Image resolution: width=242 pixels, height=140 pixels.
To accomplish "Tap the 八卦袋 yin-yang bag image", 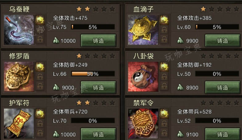I will pyautogui.click(x=143, y=77).
